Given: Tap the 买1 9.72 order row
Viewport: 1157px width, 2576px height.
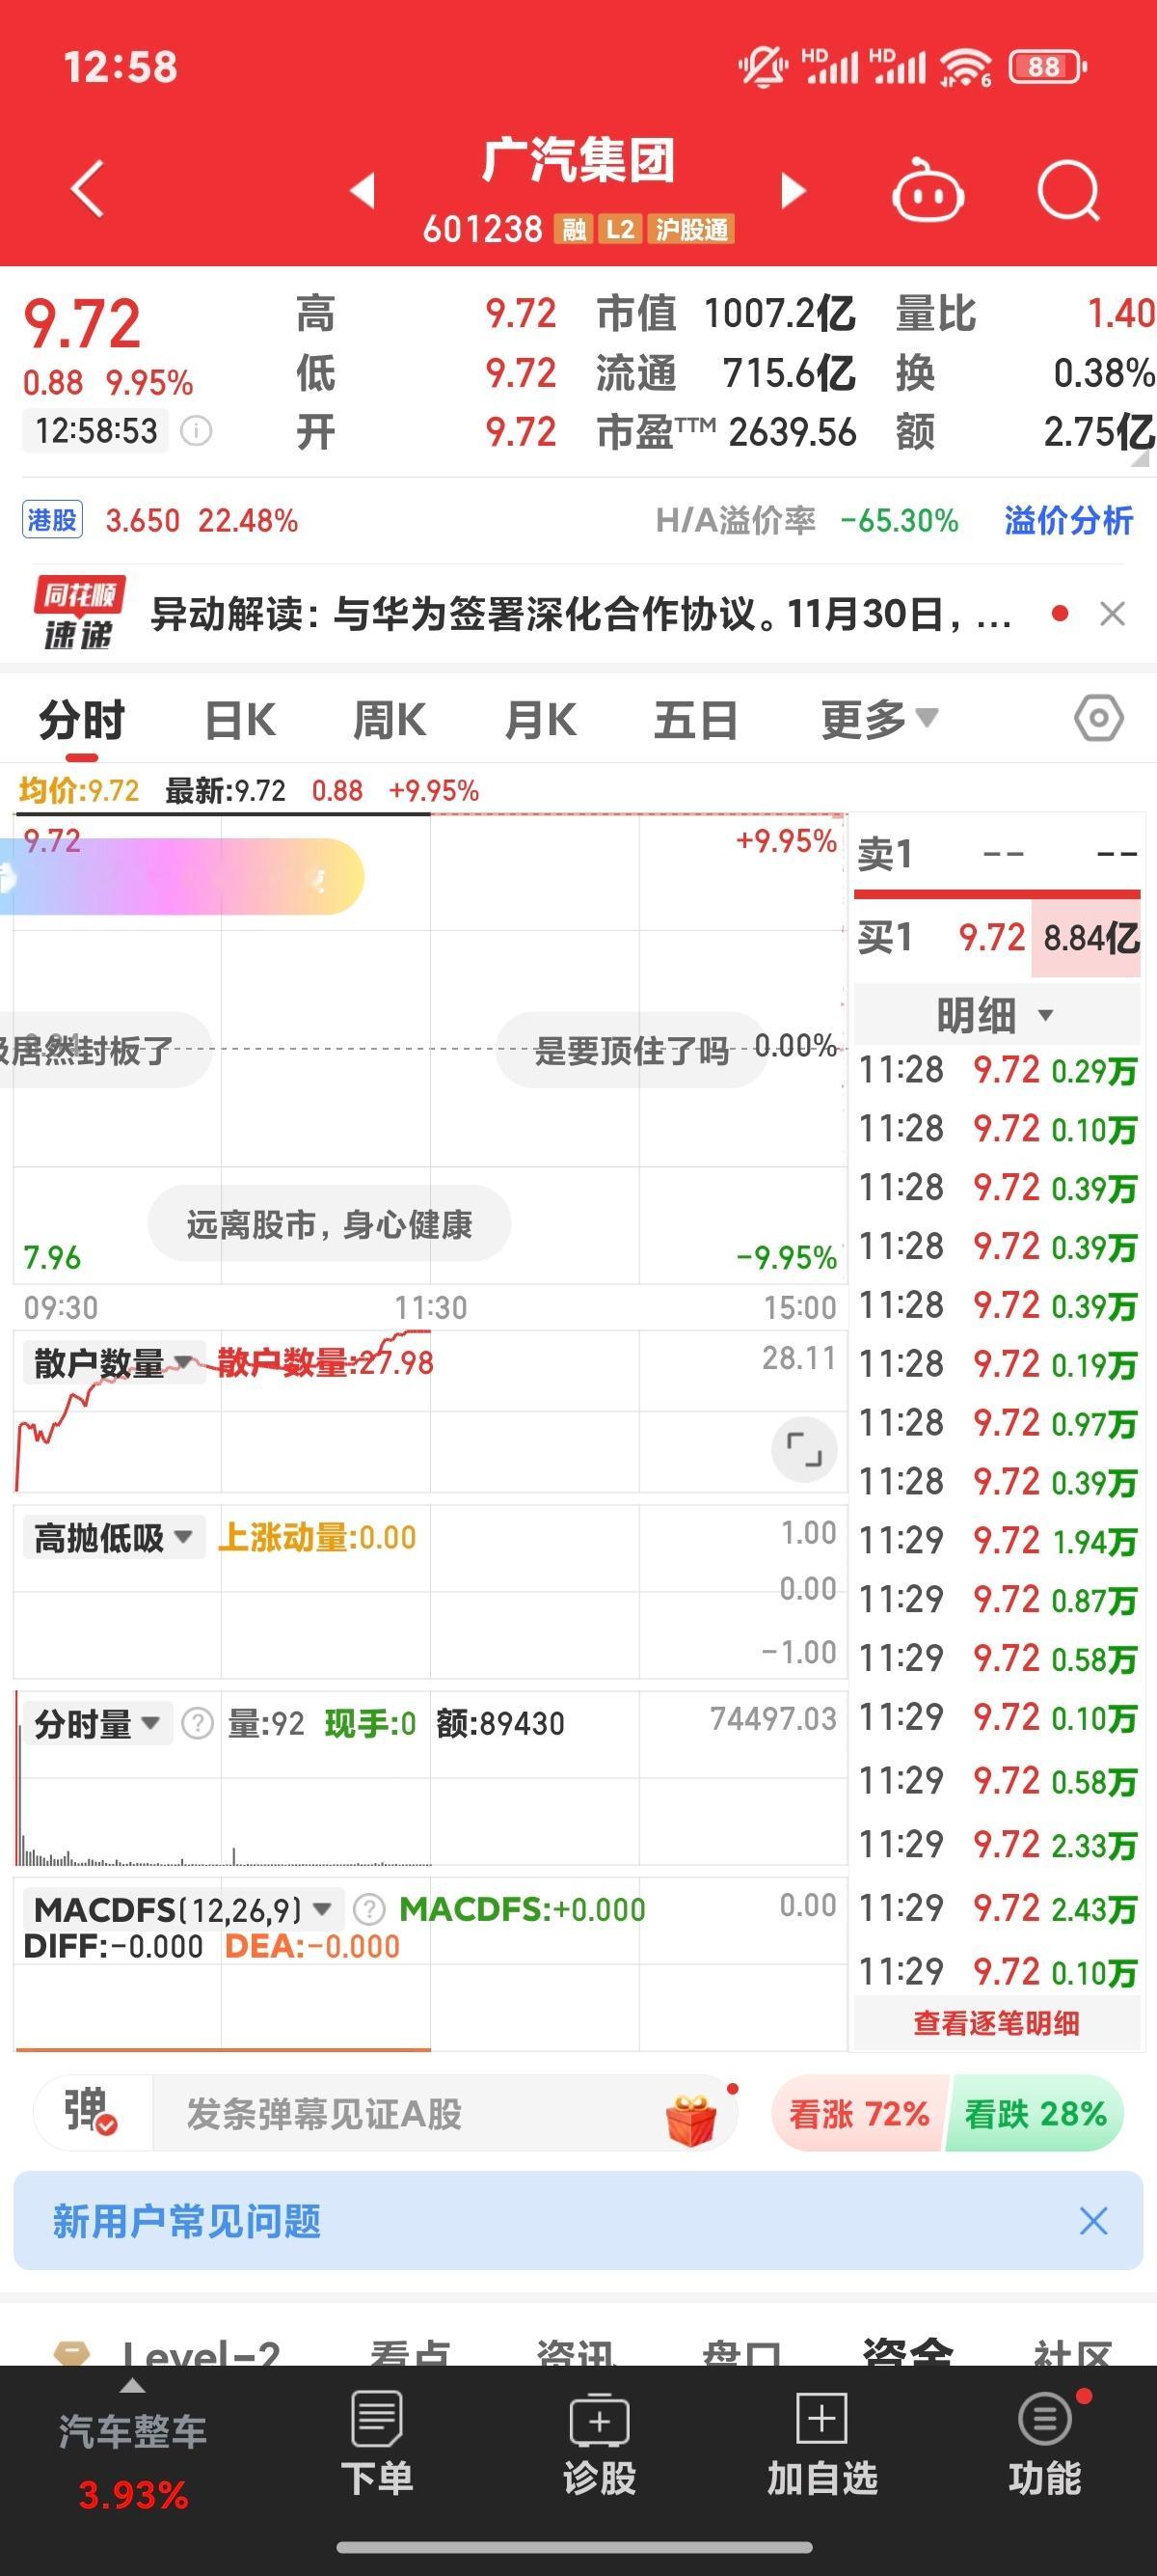Looking at the screenshot, I should click(x=996, y=938).
